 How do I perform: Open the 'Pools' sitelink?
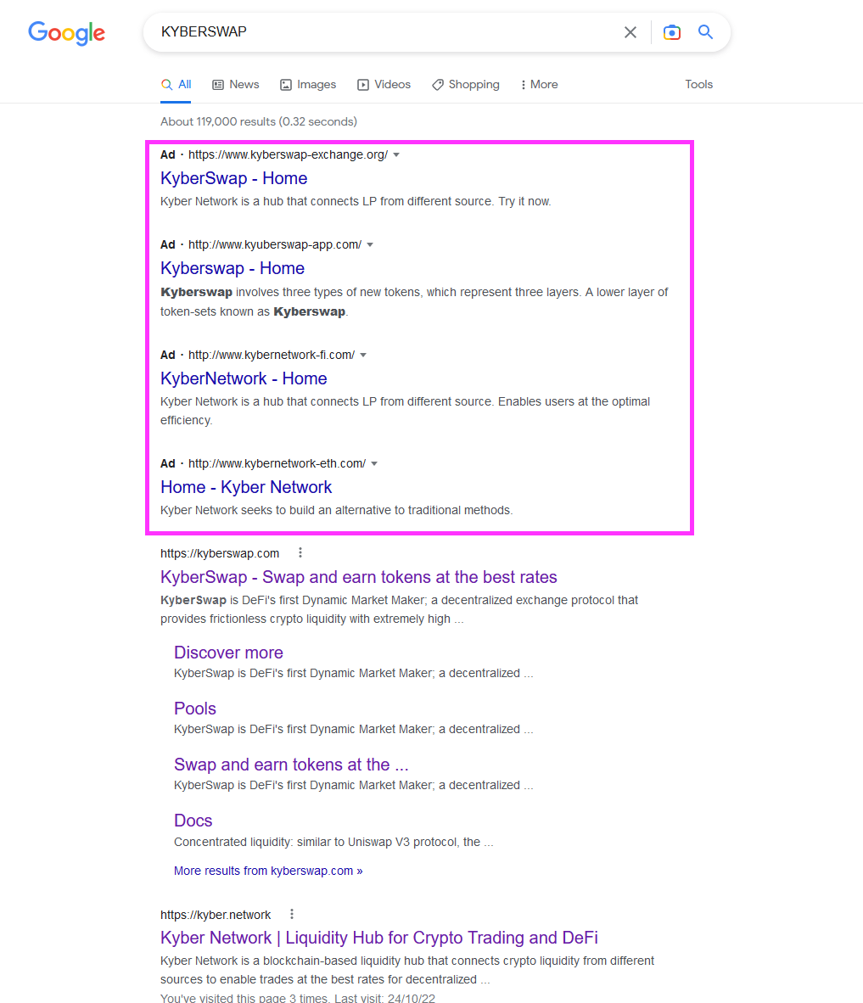[x=195, y=709]
